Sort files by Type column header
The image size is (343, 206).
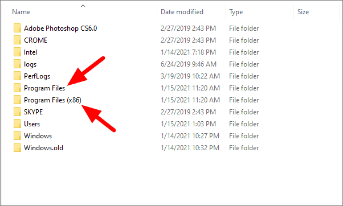click(x=236, y=12)
